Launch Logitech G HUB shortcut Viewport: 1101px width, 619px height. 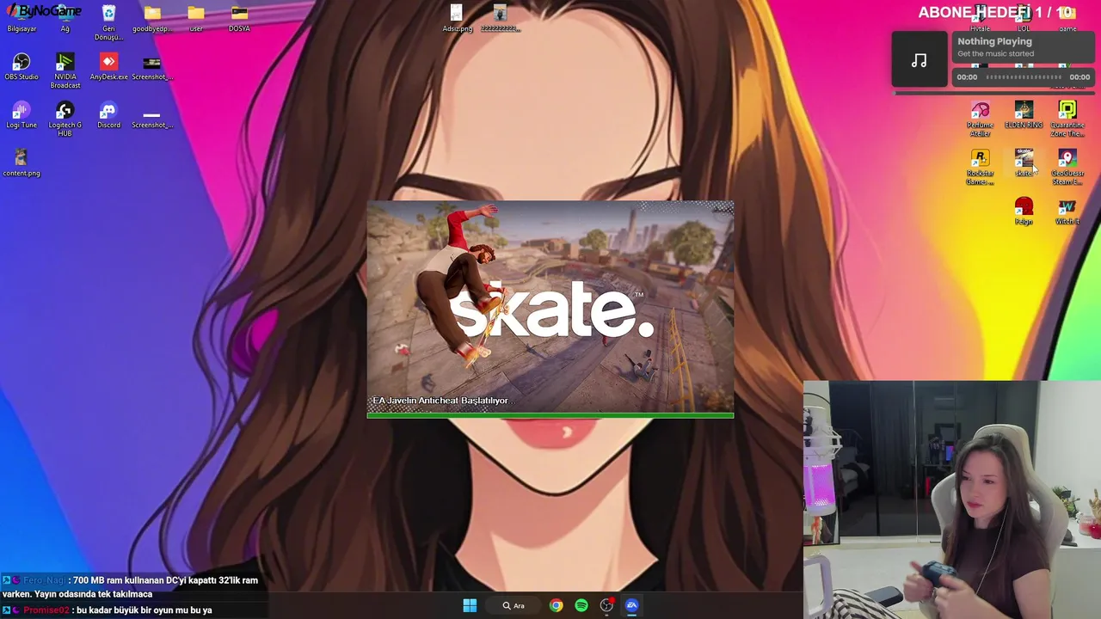coord(65,119)
